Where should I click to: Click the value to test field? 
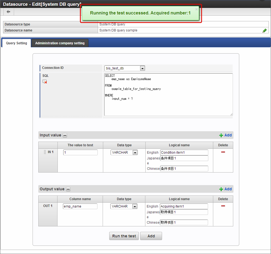point(80,153)
